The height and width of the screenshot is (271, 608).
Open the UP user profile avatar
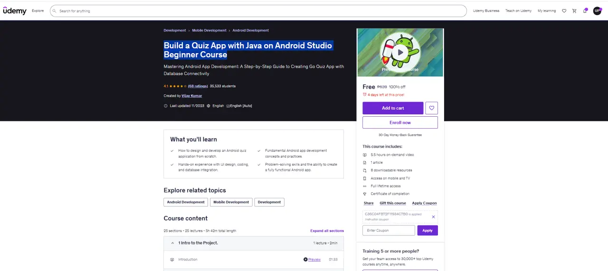click(597, 11)
